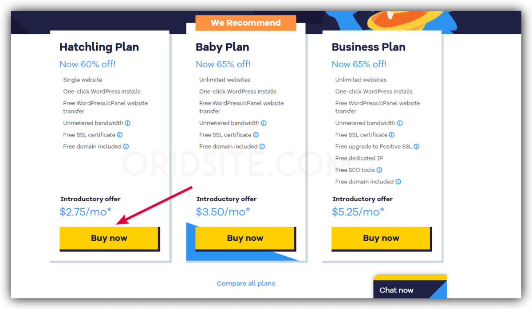Open info icon beside Baby Plan Free domain included
This screenshot has width=532, height=309.
tap(262, 146)
